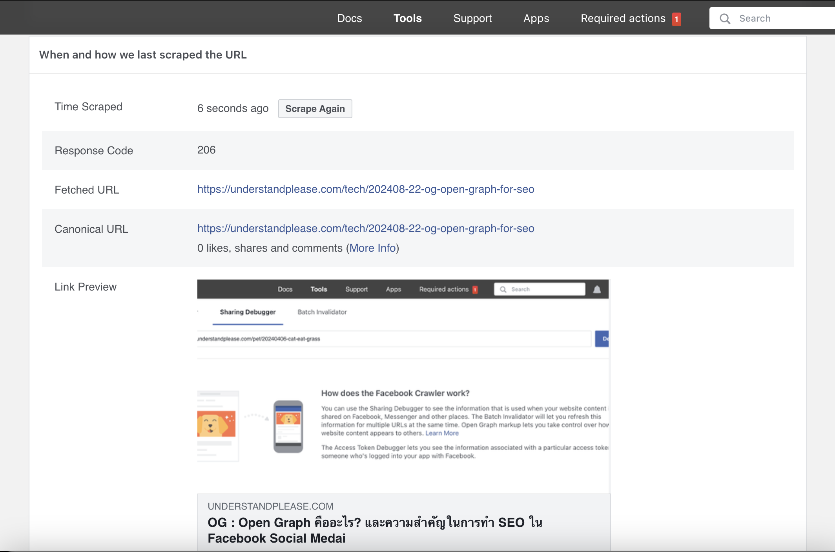Open Required actions in the top bar

(623, 18)
